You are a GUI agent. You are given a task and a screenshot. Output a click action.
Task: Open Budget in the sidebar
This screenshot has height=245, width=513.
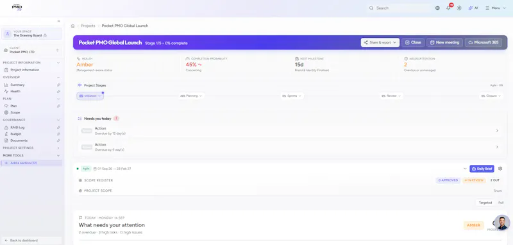coord(15,134)
